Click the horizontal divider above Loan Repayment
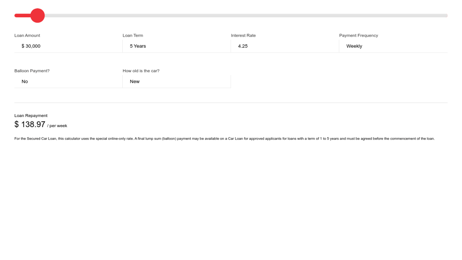Image resolution: width=462 pixels, height=260 pixels. [231, 103]
